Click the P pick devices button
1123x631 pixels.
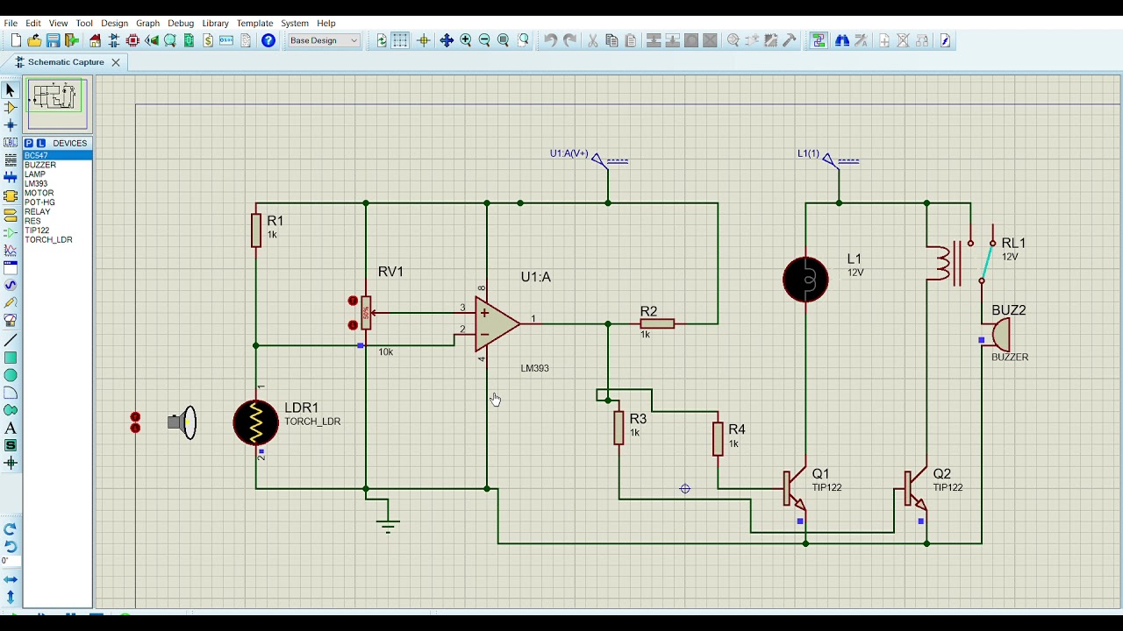click(x=29, y=143)
